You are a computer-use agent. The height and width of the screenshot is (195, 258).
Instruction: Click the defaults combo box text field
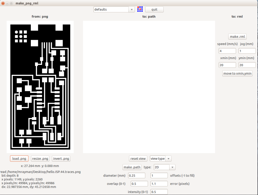tap(111, 10)
